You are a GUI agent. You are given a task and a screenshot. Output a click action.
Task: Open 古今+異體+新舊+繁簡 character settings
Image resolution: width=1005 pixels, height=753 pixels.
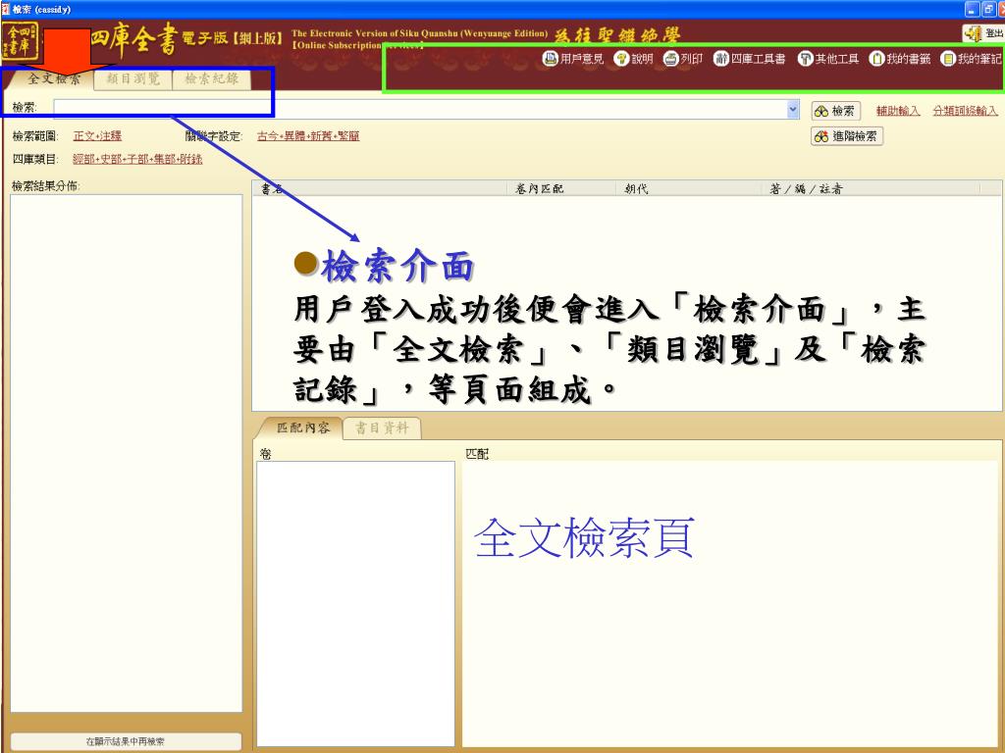[x=308, y=135]
